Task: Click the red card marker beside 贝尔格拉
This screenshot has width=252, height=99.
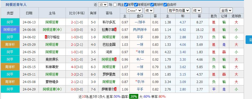Action: 46,37
